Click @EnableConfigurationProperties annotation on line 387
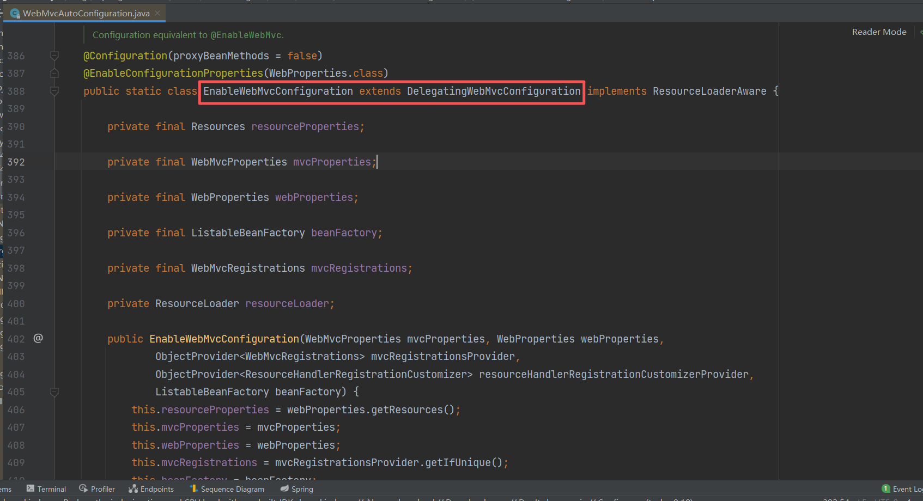Viewport: 923px width, 501px height. (x=173, y=73)
